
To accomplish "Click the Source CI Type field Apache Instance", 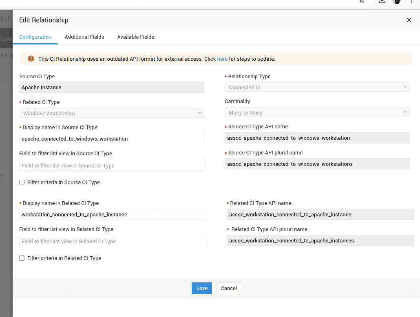I will point(112,87).
